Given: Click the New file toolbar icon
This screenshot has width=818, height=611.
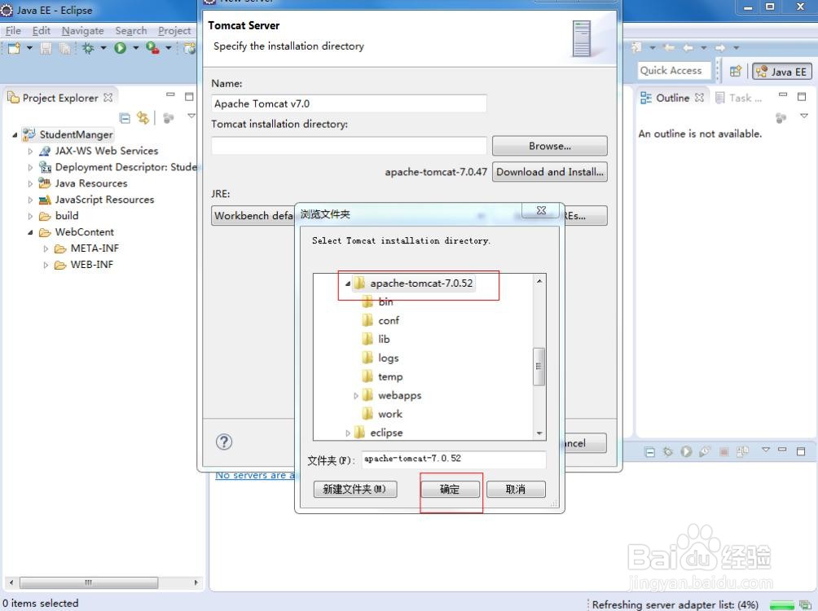Looking at the screenshot, I should click(x=14, y=48).
